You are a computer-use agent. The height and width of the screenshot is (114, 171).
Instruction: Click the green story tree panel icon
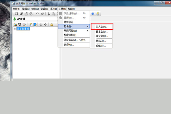click(15, 19)
